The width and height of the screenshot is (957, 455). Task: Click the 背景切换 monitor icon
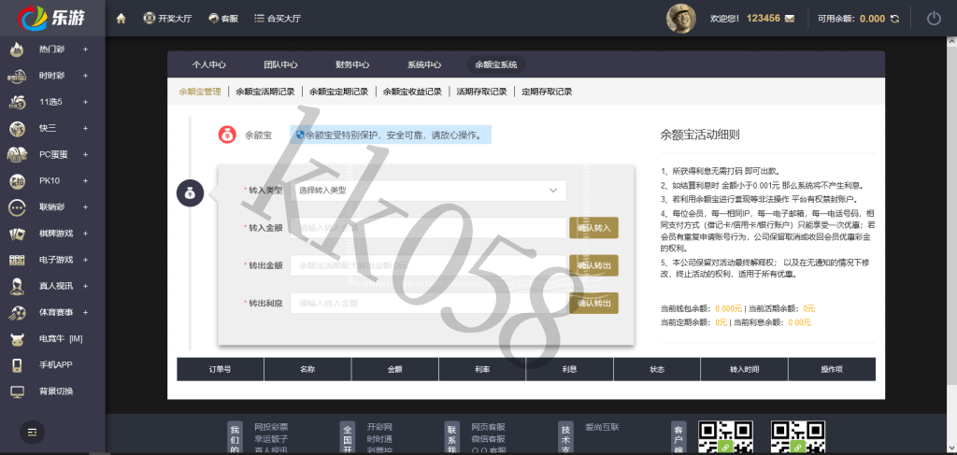pos(17,391)
